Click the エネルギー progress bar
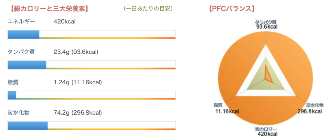Screen dimensions: 331x140 91,34
